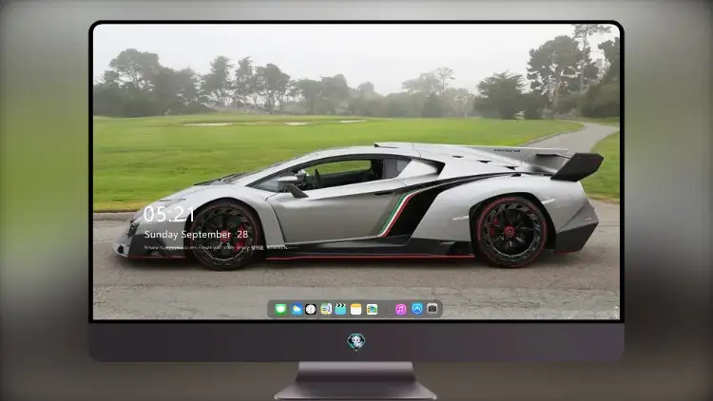
Task: Launch the Camera app from the dock
Action: [x=433, y=309]
